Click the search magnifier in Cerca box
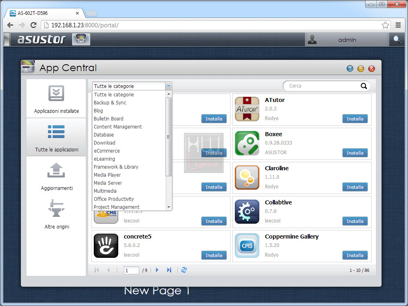The width and height of the screenshot is (408, 306). pos(364,86)
